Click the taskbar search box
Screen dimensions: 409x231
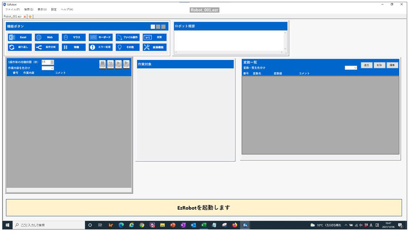click(49, 225)
